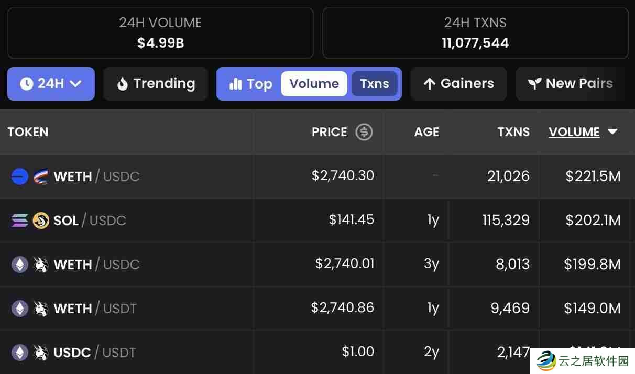The width and height of the screenshot is (635, 374).
Task: Sort by the AGE column header
Action: point(426,132)
